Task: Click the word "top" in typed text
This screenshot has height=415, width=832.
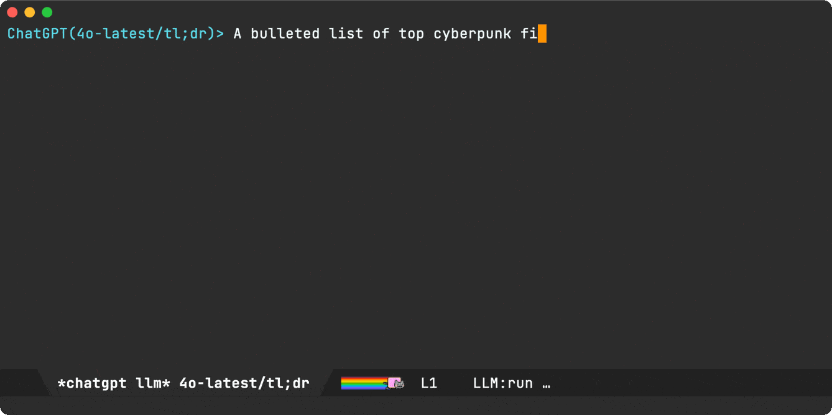Action: (411, 34)
